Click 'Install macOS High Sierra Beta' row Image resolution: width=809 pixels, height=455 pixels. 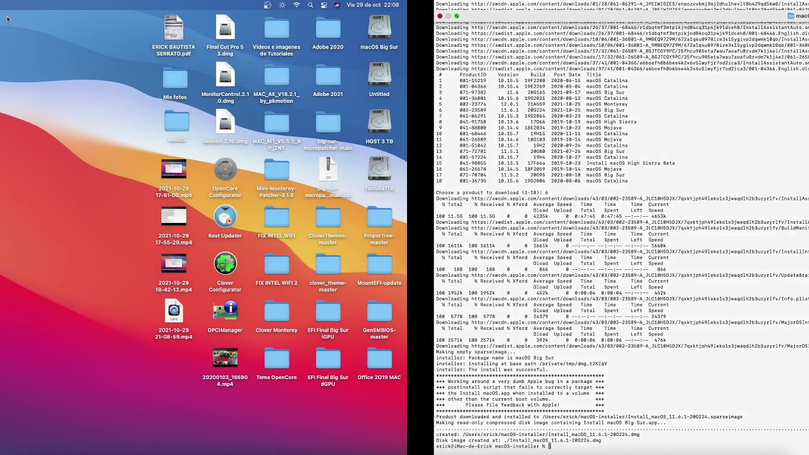pyautogui.click(x=556, y=163)
